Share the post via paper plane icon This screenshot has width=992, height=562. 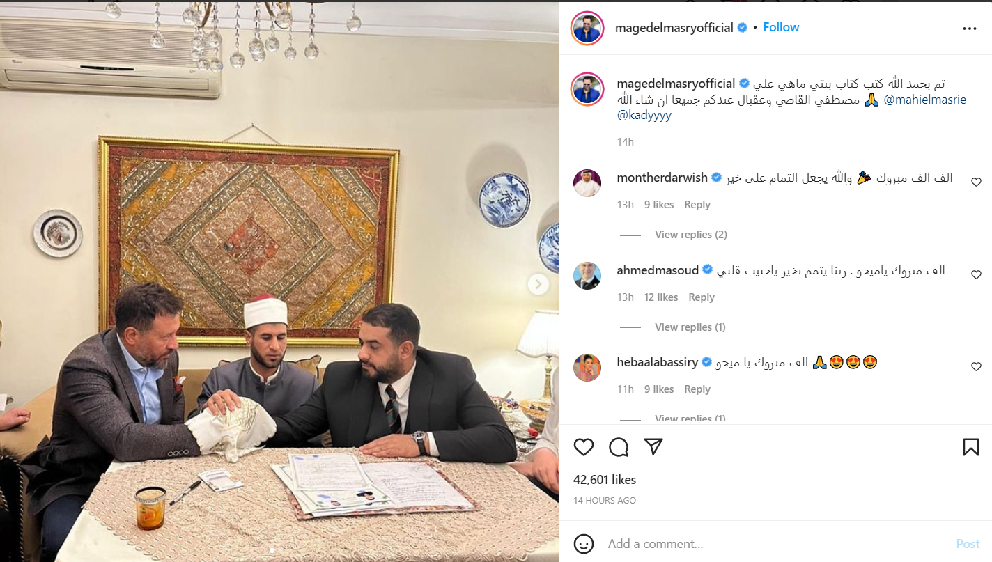click(653, 447)
